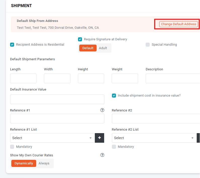This screenshot has height=178, width=200.
Task: Click the 'Default Shipment Parameters' label
Action: 32,59
